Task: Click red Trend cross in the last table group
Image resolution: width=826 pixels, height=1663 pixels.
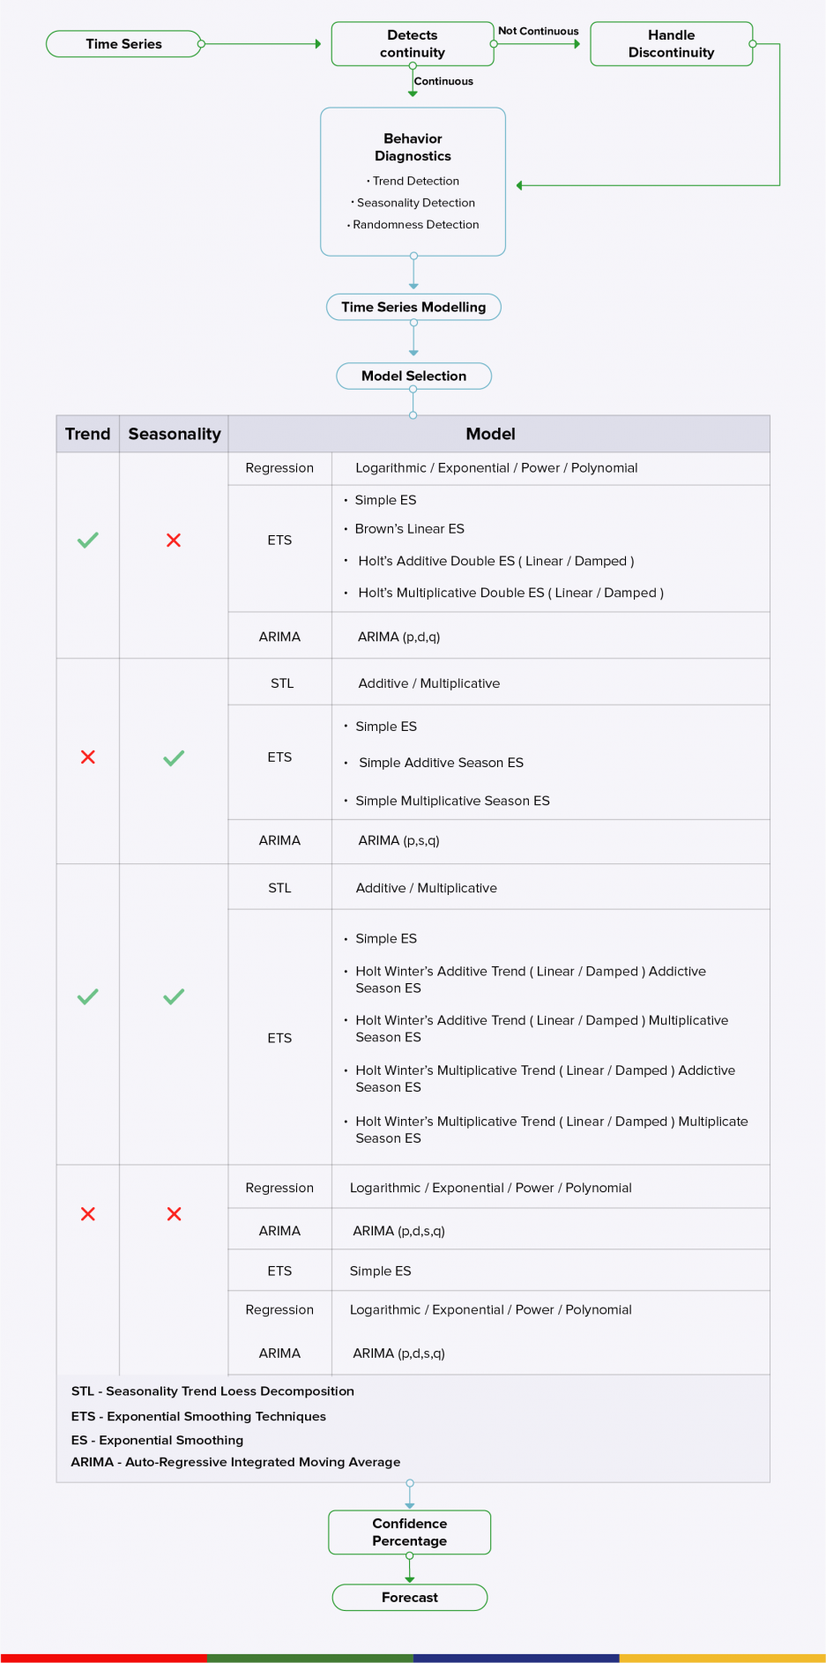Action: point(88,1213)
